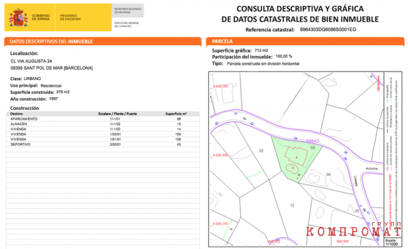The width and height of the screenshot is (408, 249).
Task: Click the 'Localización:' label
Action: pos(24,54)
